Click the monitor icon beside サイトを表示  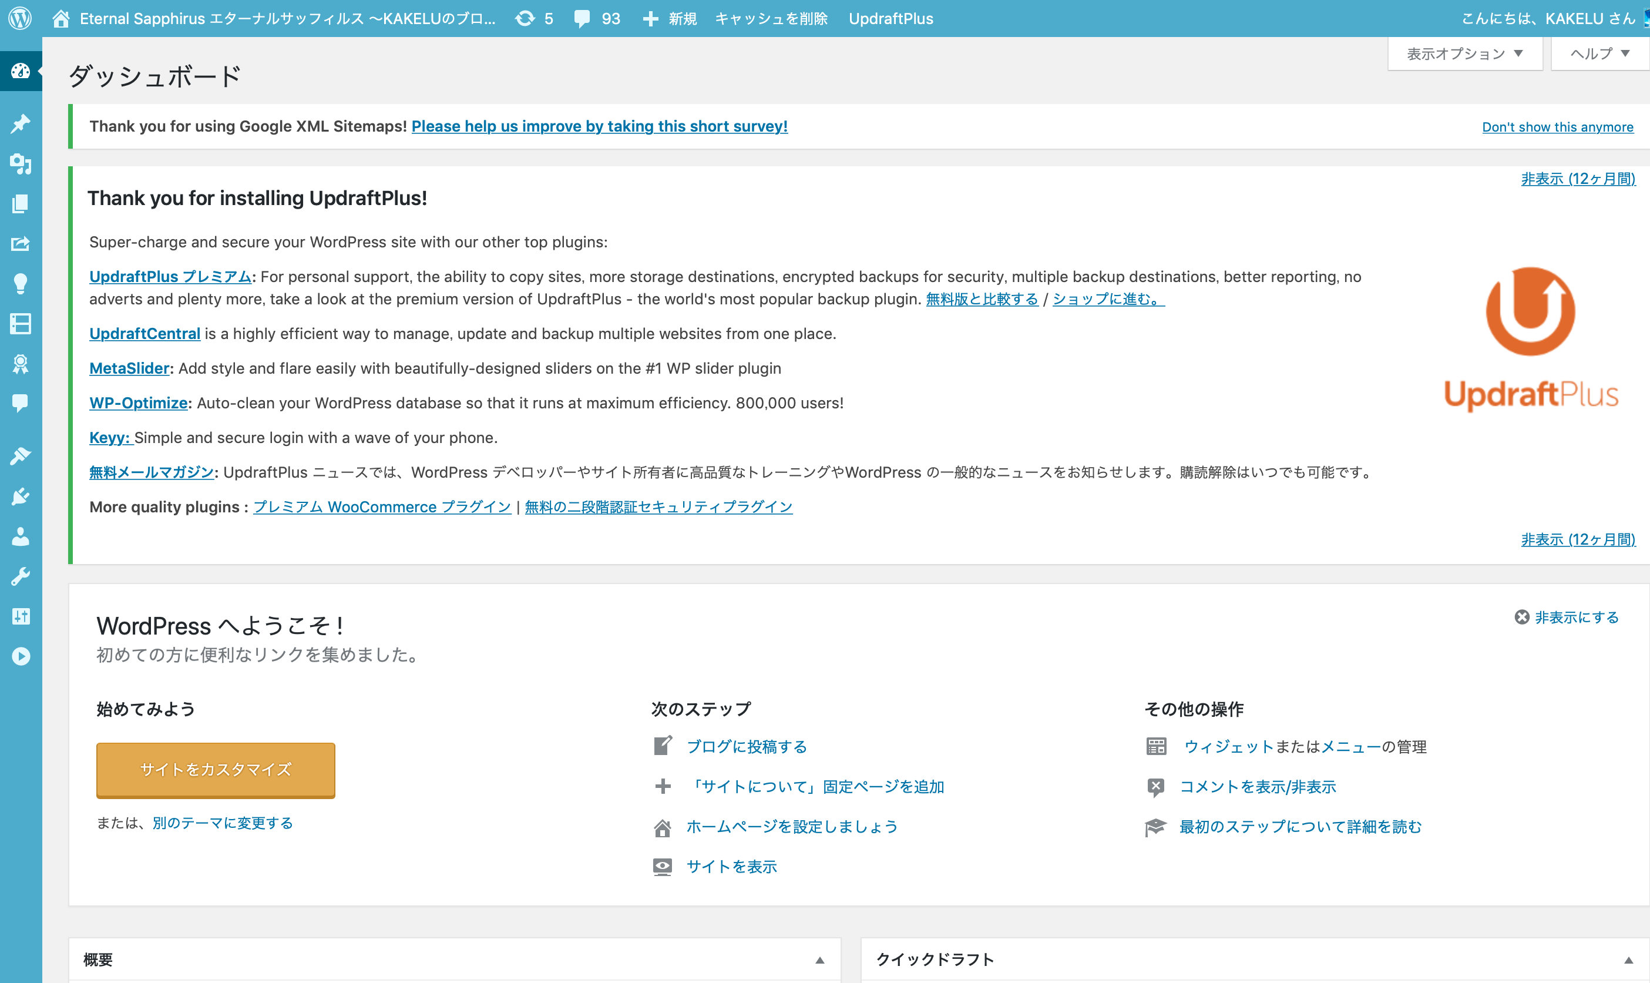pos(663,867)
